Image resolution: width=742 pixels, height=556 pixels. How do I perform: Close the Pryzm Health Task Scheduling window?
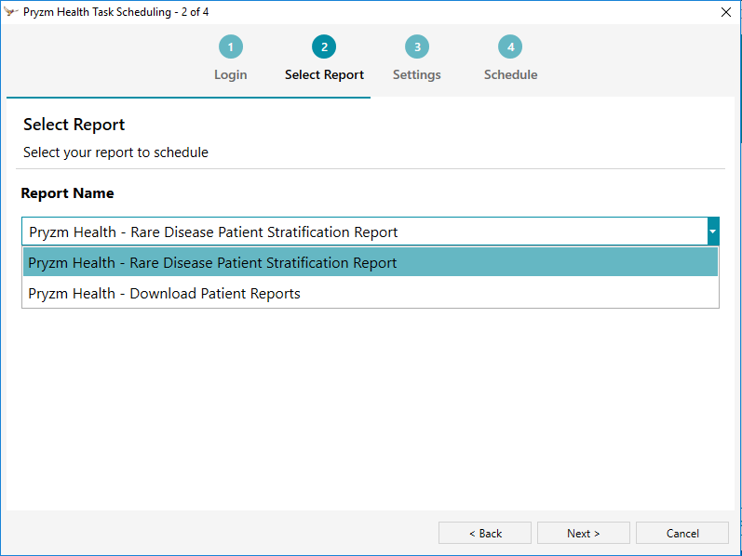pos(726,12)
